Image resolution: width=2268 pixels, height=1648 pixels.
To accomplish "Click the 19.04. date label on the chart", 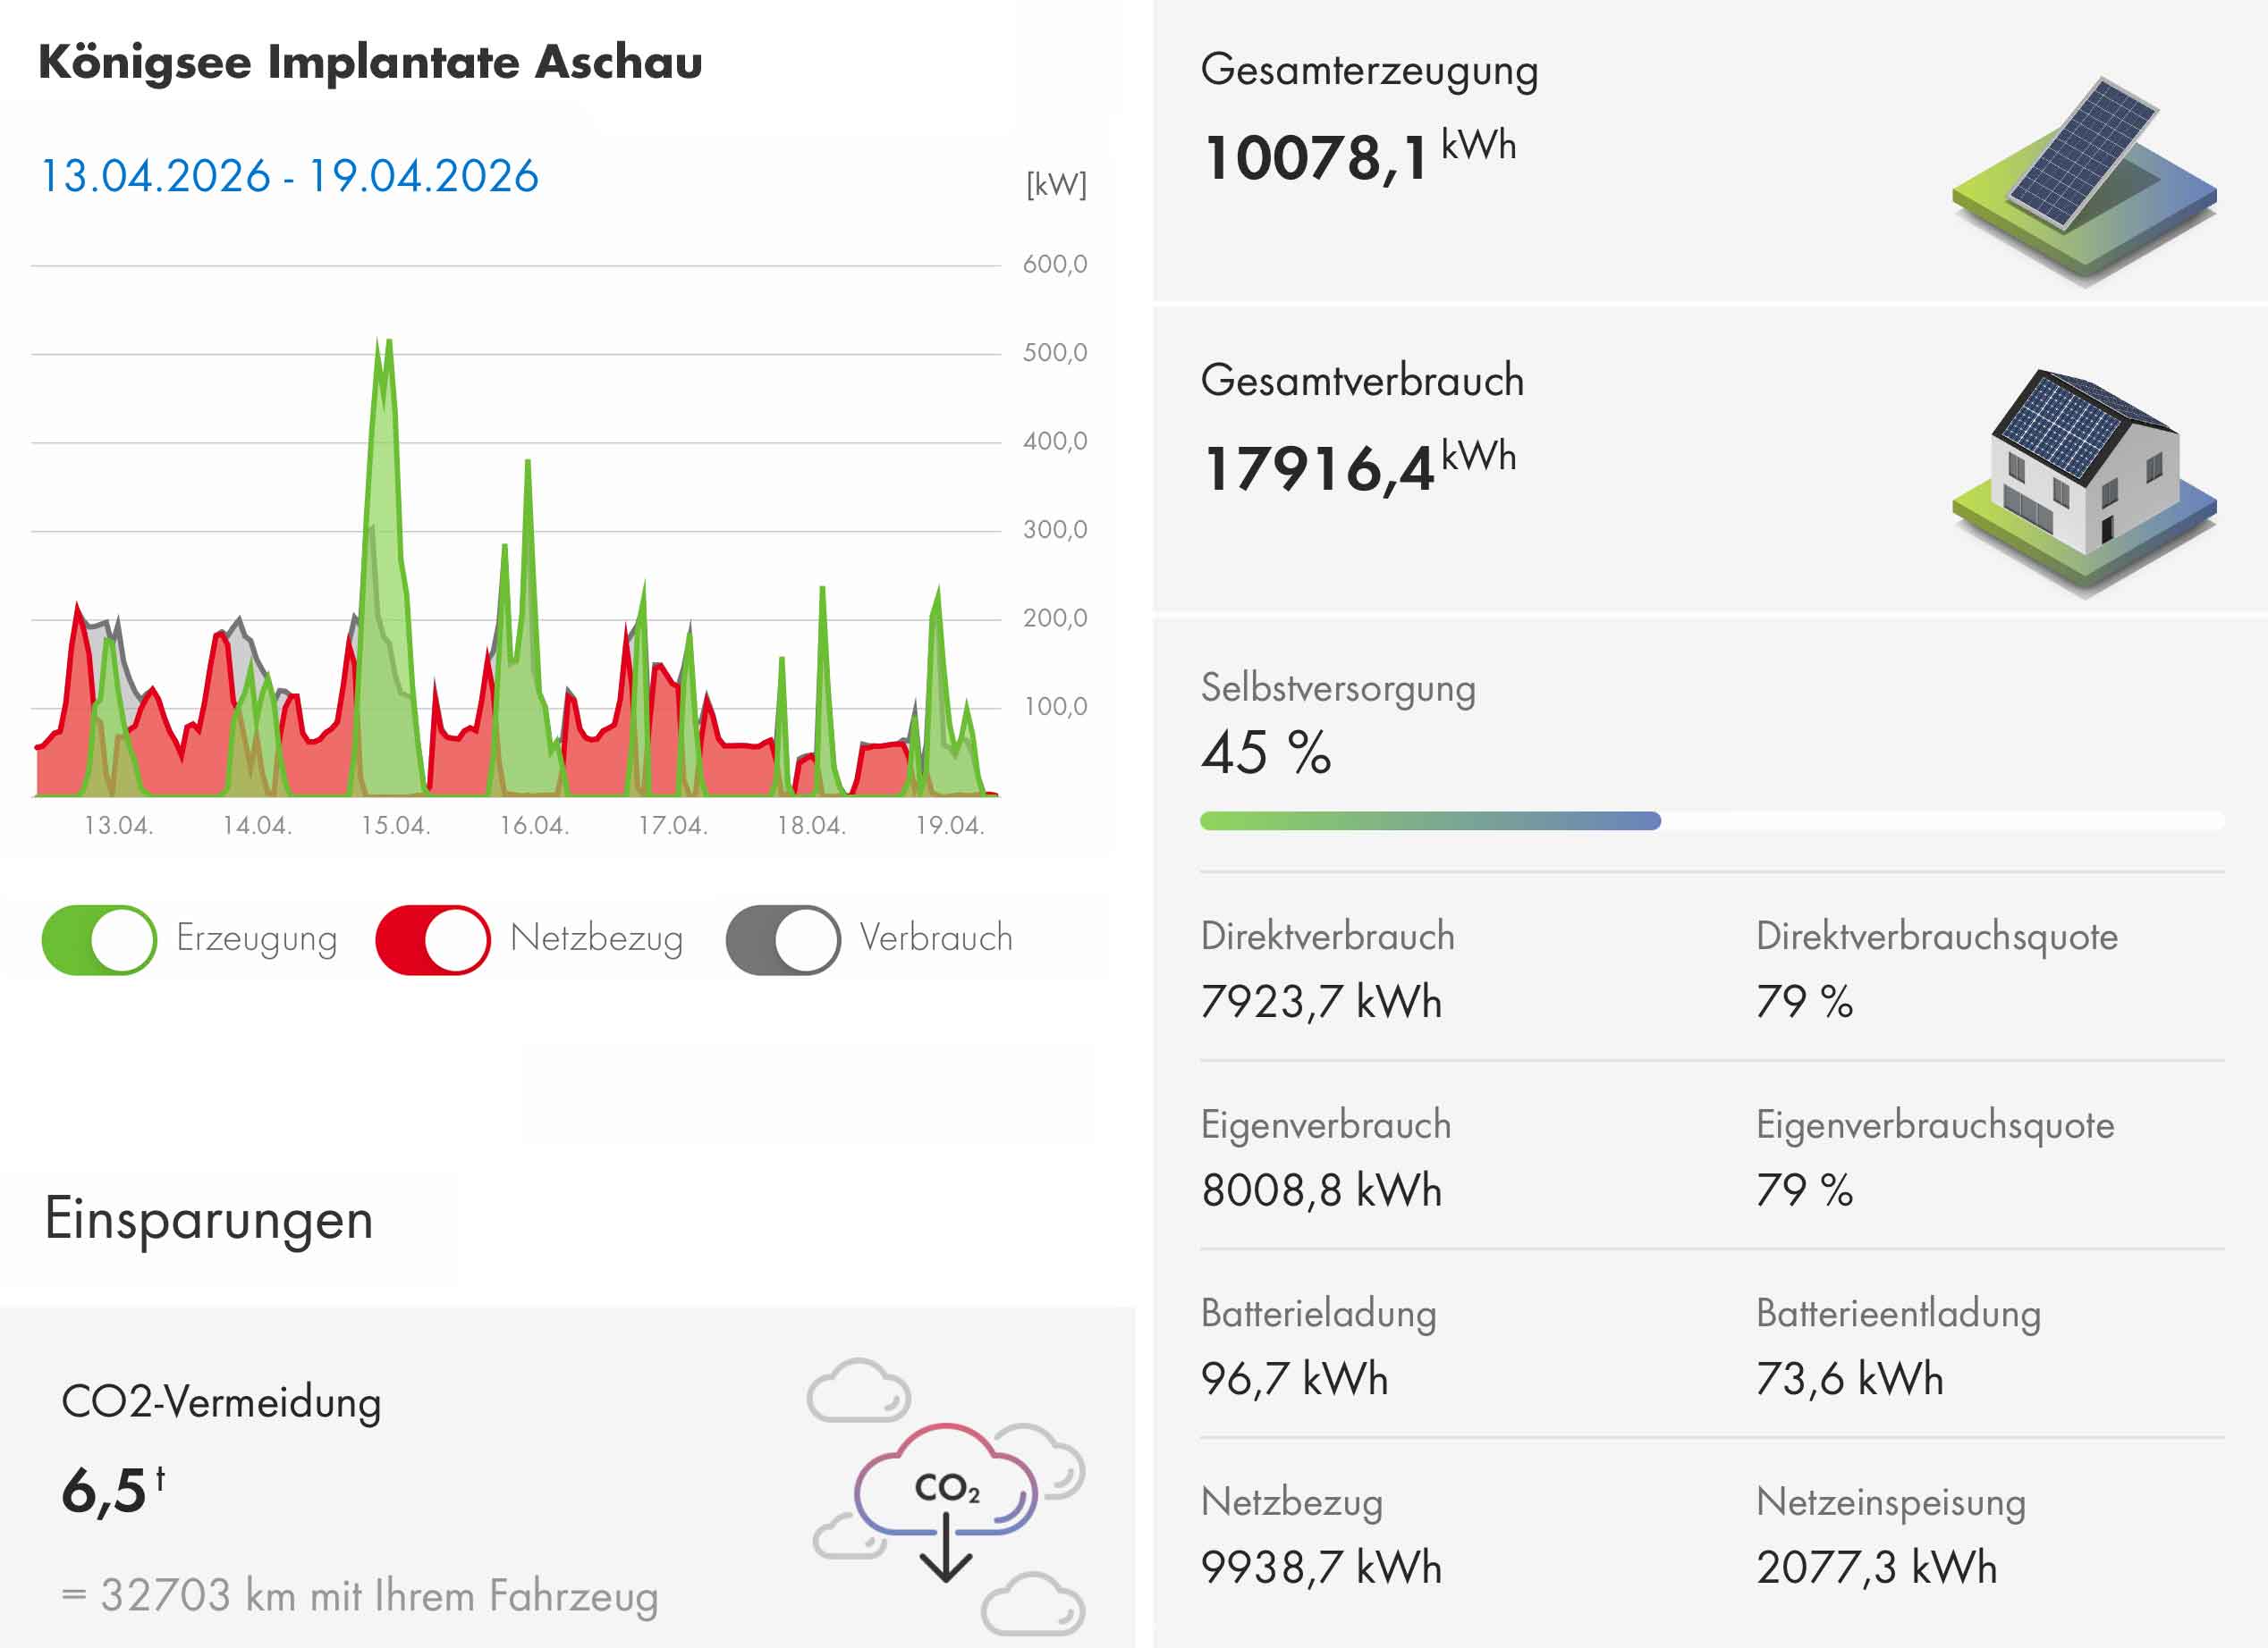I will pos(950,826).
